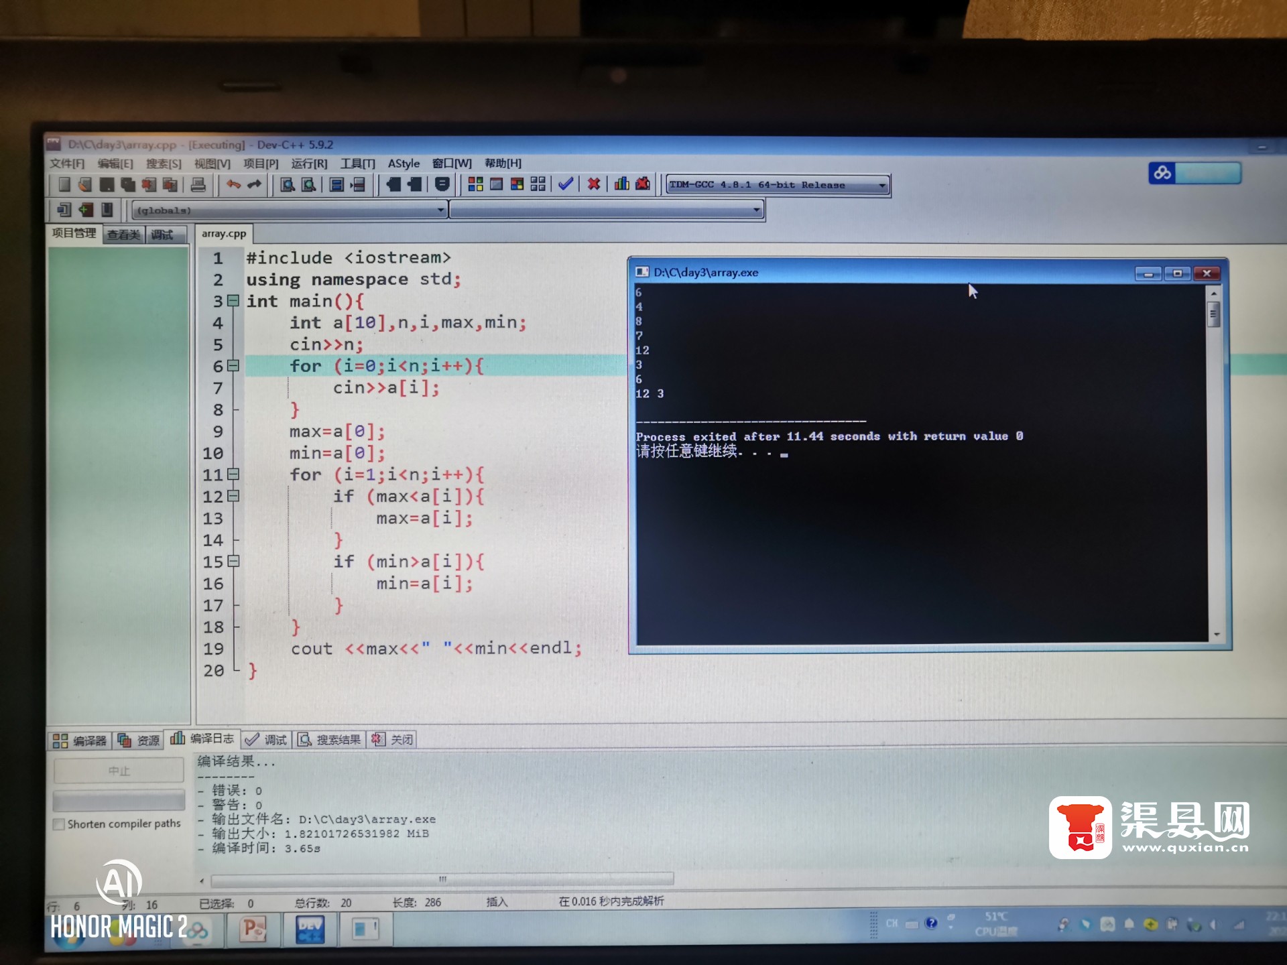Click the colorful bar-chart profile icon
This screenshot has height=965, width=1287.
621,184
